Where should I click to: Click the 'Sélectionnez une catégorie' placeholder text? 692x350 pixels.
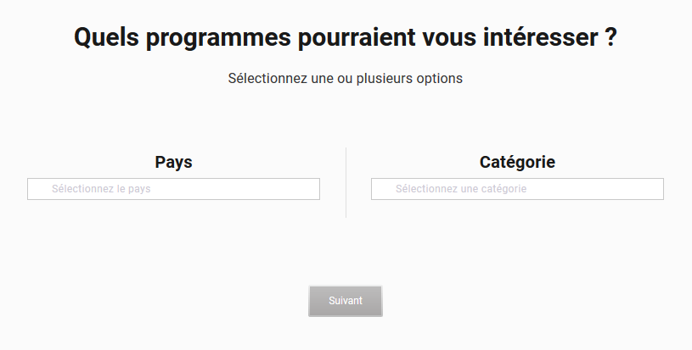click(x=461, y=189)
